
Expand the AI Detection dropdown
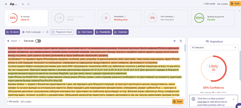tap(214, 48)
